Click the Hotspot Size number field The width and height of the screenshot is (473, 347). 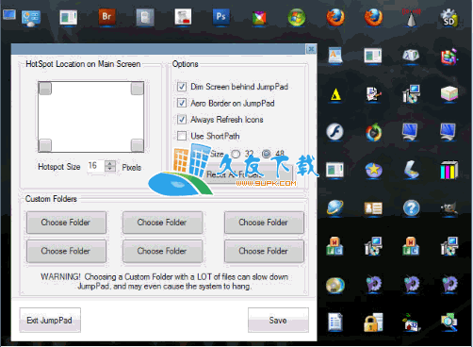[x=95, y=166]
